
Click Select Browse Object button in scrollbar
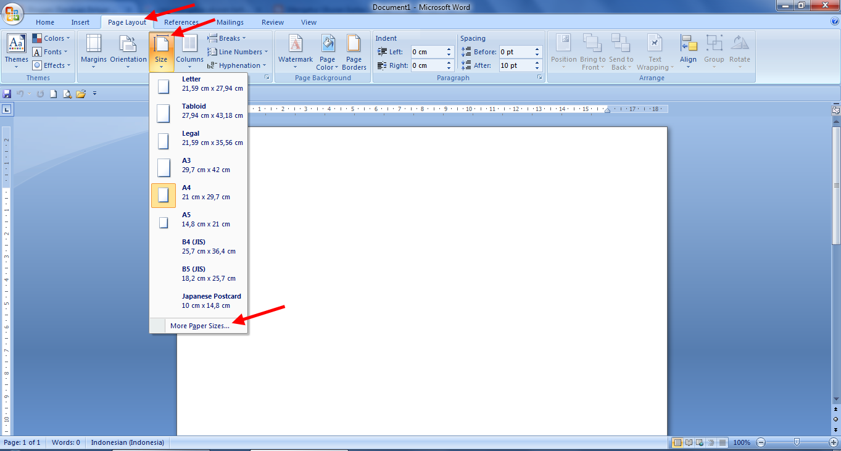(x=835, y=419)
